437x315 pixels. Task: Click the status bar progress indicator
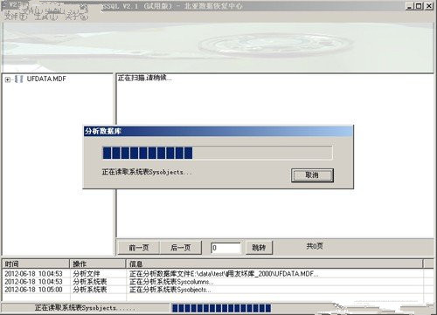click(x=221, y=308)
